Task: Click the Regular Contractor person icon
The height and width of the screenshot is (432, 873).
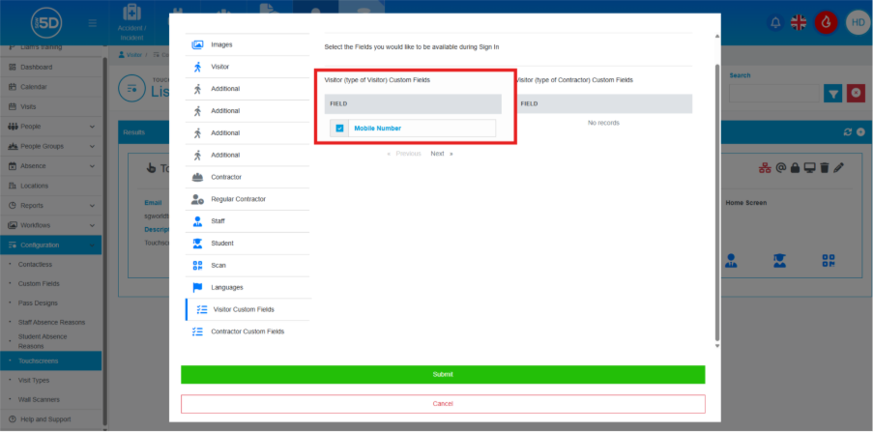Action: point(197,199)
